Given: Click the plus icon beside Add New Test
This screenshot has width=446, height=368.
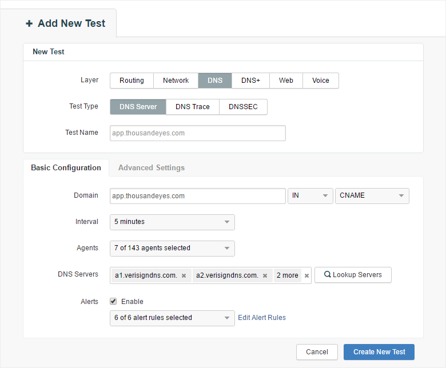Looking at the screenshot, I should (x=29, y=23).
